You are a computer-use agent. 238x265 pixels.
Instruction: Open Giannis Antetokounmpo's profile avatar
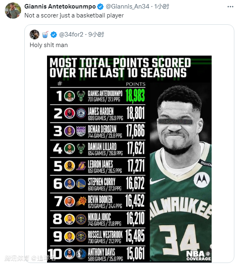(13, 11)
